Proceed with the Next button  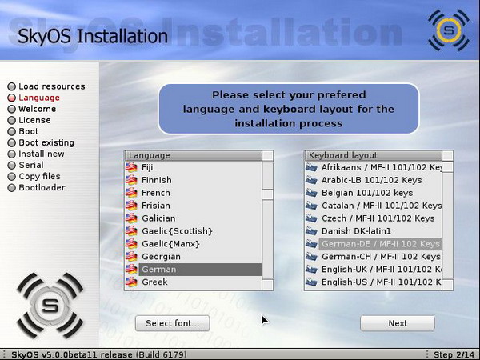point(398,323)
